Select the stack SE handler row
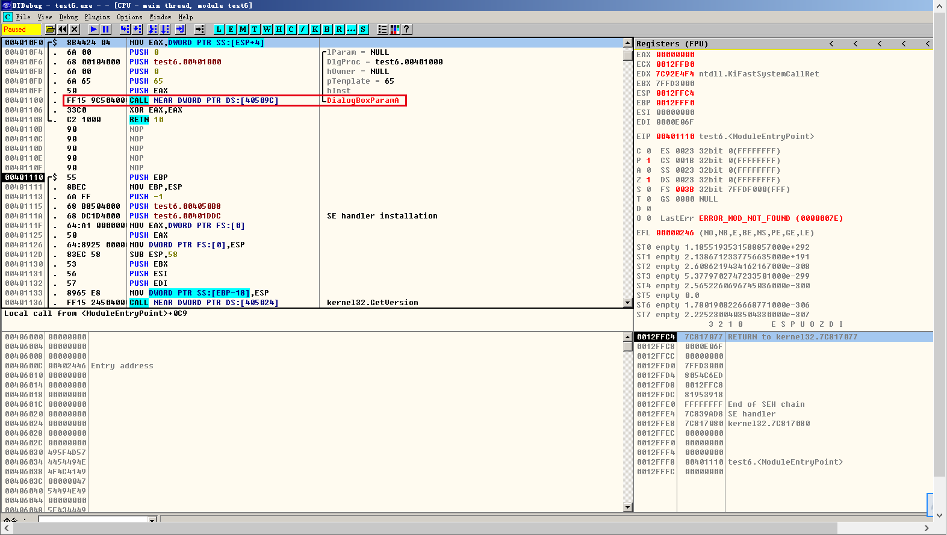This screenshot has height=535, width=947. point(784,414)
